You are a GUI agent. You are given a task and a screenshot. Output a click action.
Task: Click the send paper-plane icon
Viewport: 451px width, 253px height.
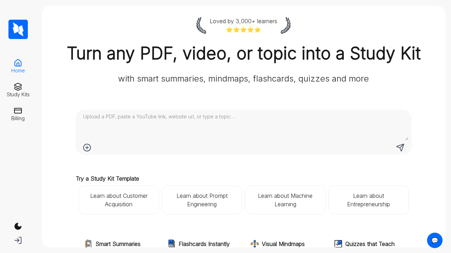[x=400, y=148]
